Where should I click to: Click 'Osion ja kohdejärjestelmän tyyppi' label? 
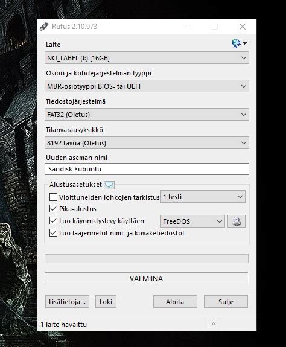[x=98, y=73]
